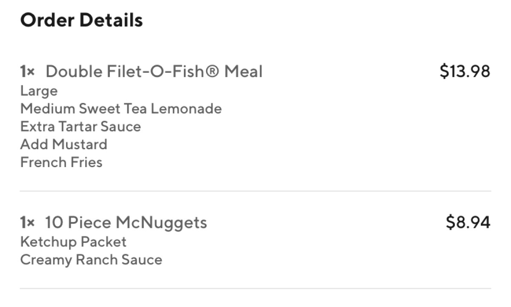Click the Order Details heading

(81, 20)
